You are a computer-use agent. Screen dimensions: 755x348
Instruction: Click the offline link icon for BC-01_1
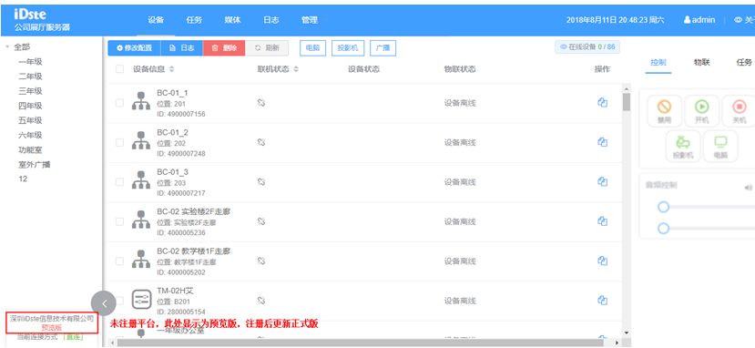(x=261, y=103)
